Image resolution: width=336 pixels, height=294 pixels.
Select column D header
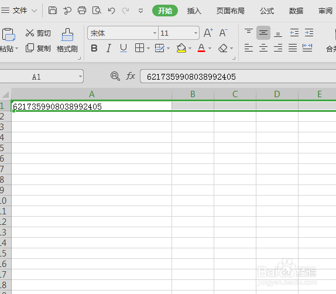pos(277,94)
